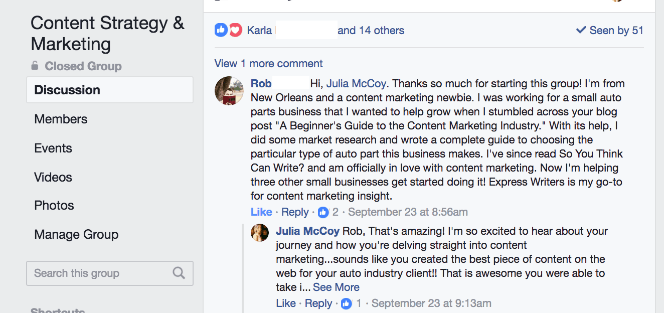
Task: Click like-count icon on Julia's reply
Action: [x=347, y=303]
